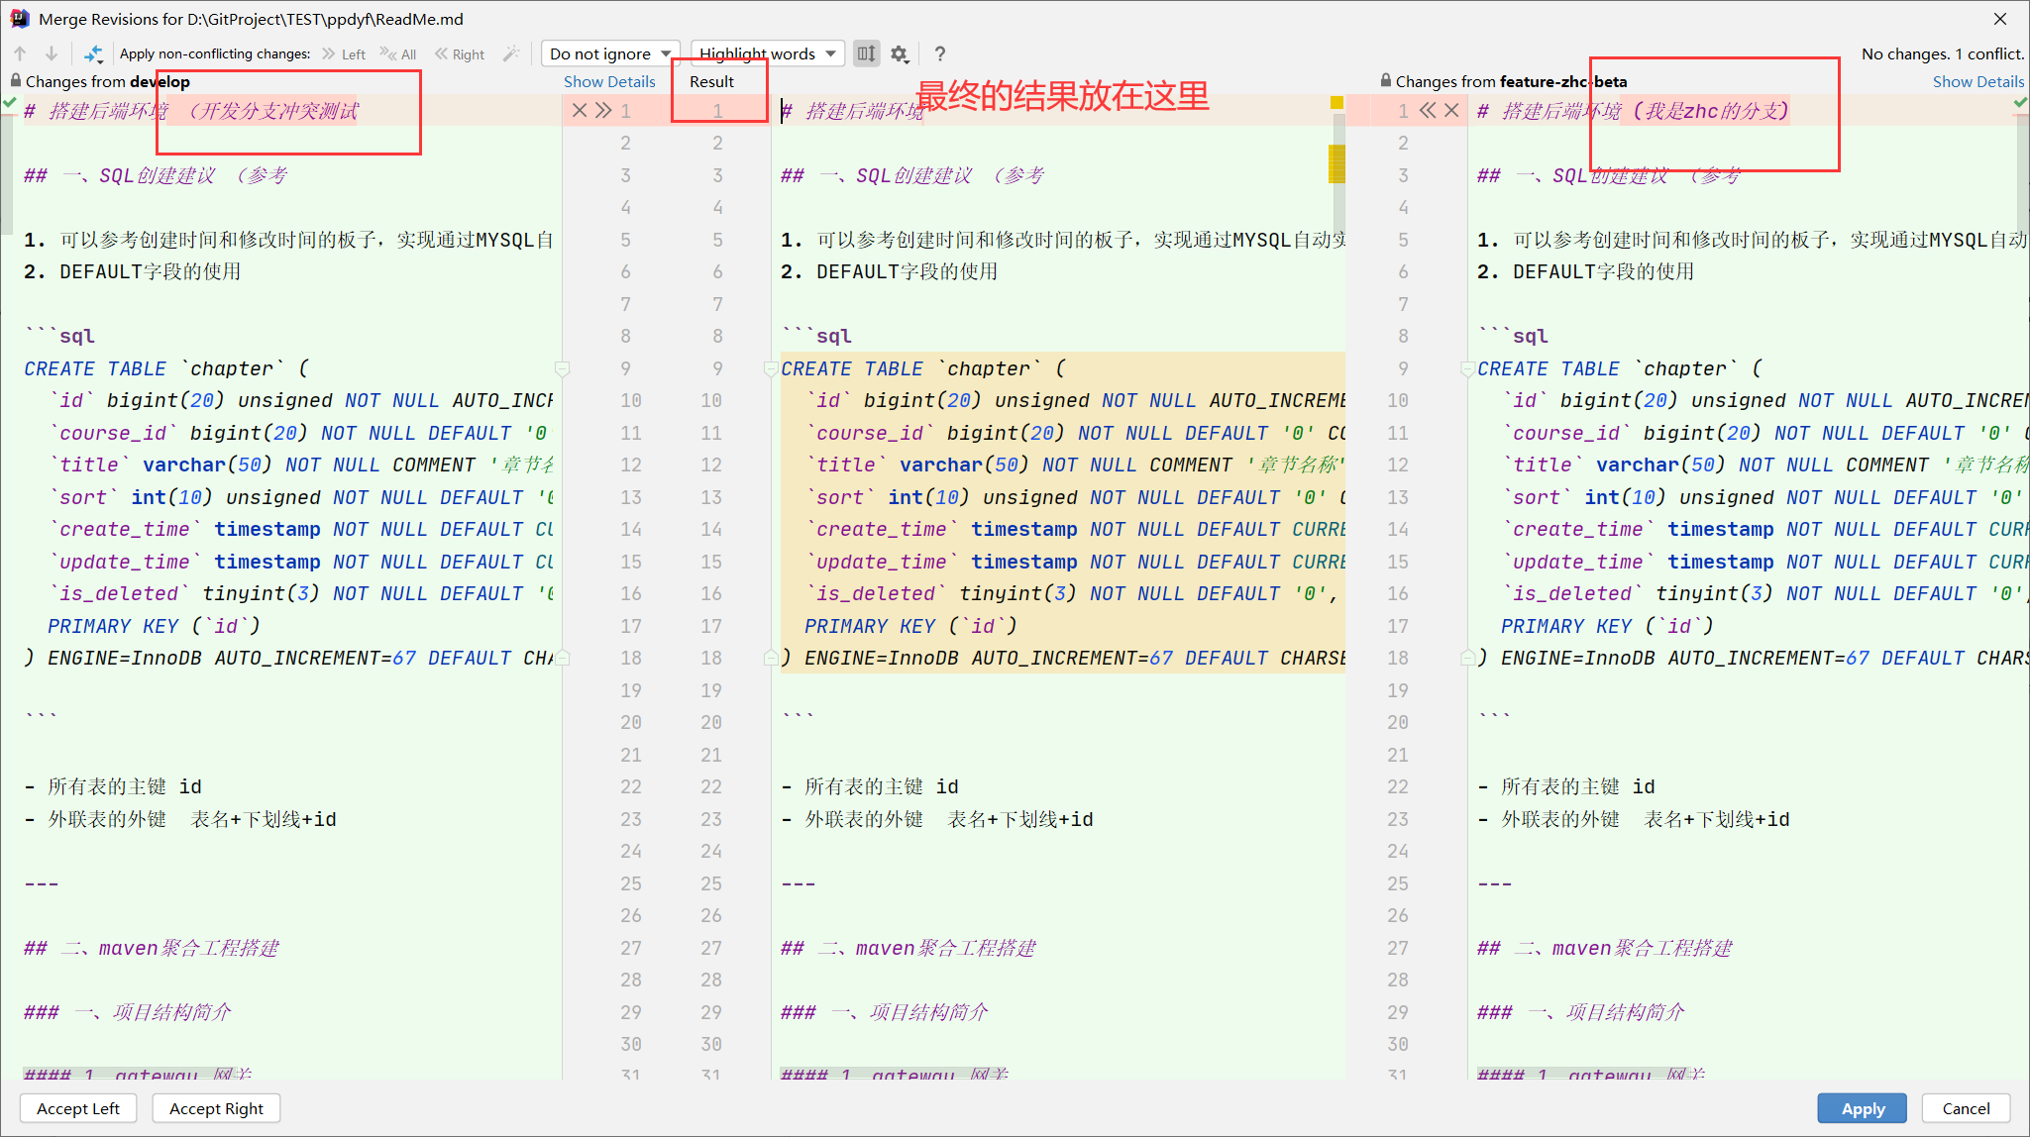The height and width of the screenshot is (1137, 2030).
Task: Open the 'Do not ignore' dropdown
Action: point(610,53)
